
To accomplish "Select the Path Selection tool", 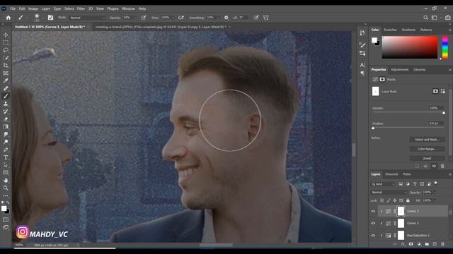I will [x=6, y=165].
